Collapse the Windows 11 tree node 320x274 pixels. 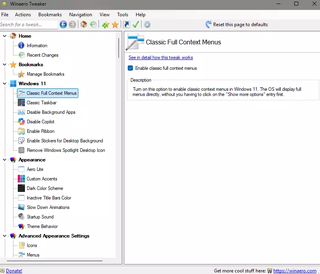pyautogui.click(x=4, y=84)
